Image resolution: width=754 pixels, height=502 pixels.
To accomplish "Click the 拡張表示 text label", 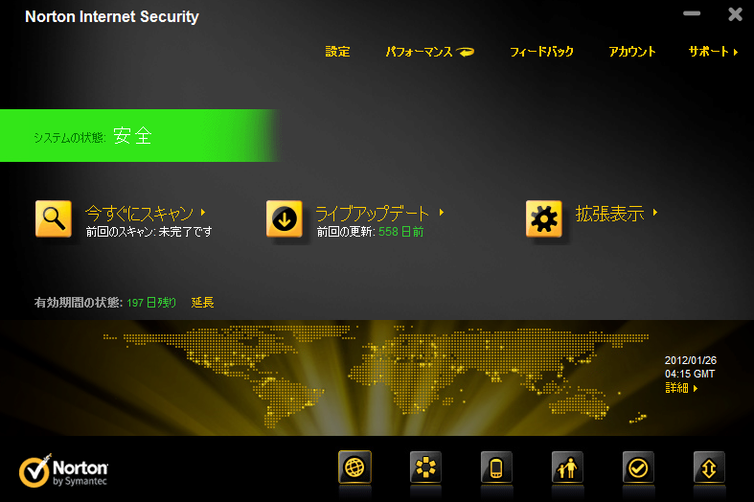I will pos(609,214).
